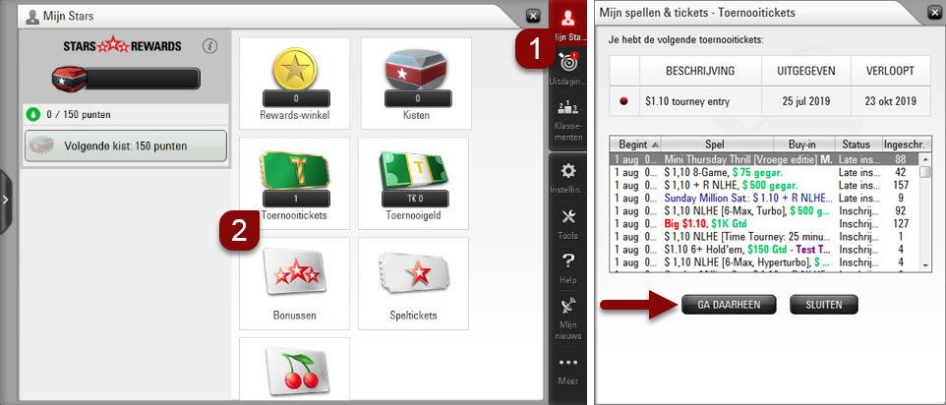The image size is (946, 405).
Task: Click tournament list scroll-down arrow
Action: click(x=925, y=264)
